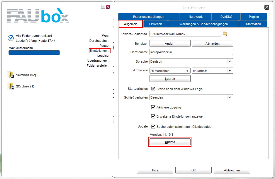275x179 pixels.
Task: Click the FAUbox logo
Action: 38,16
